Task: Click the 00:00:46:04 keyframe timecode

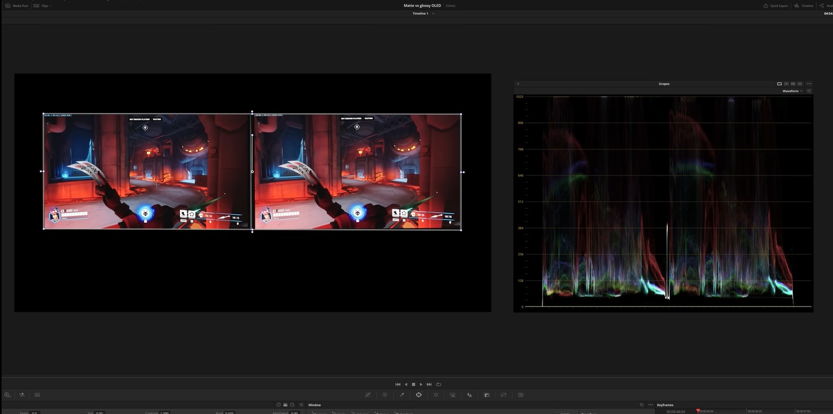Action: [676, 411]
